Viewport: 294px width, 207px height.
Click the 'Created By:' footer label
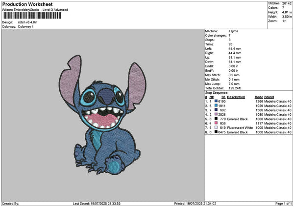[x=10, y=204]
